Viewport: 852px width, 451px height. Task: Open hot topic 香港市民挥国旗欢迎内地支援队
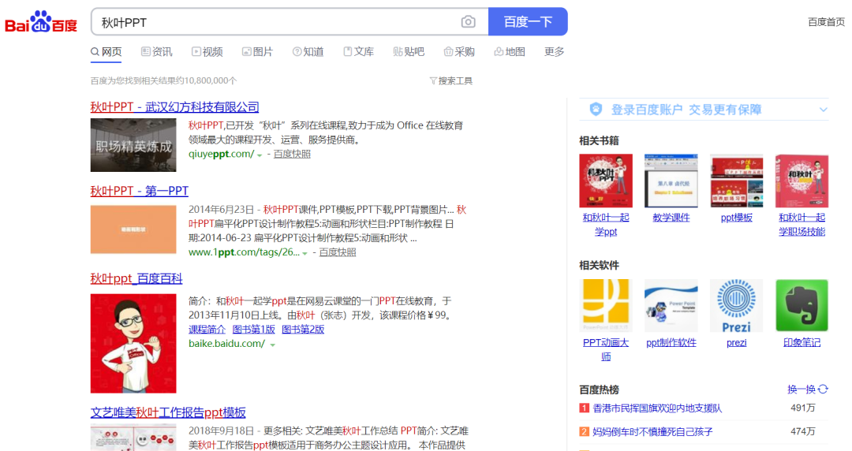pos(657,408)
